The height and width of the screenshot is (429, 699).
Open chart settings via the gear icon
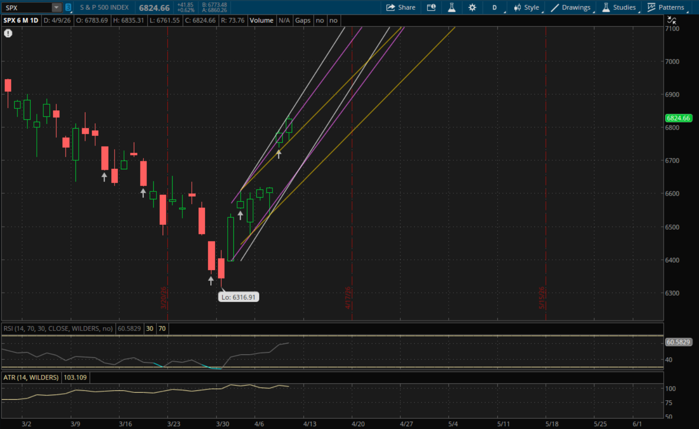pos(472,8)
